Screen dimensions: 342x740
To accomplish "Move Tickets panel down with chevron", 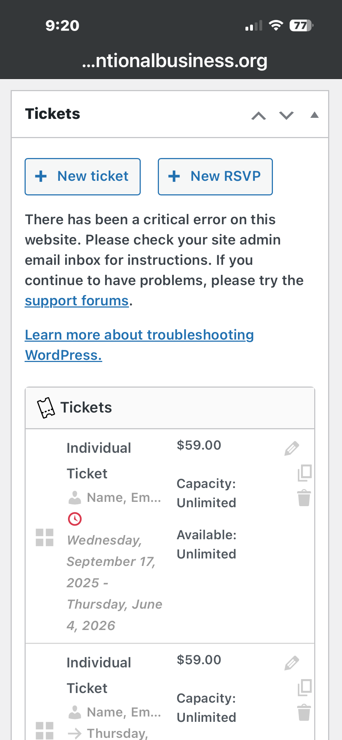I will tap(286, 115).
